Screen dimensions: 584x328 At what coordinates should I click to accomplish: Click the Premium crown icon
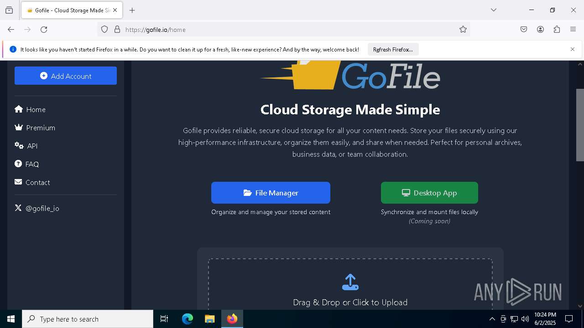point(19,127)
